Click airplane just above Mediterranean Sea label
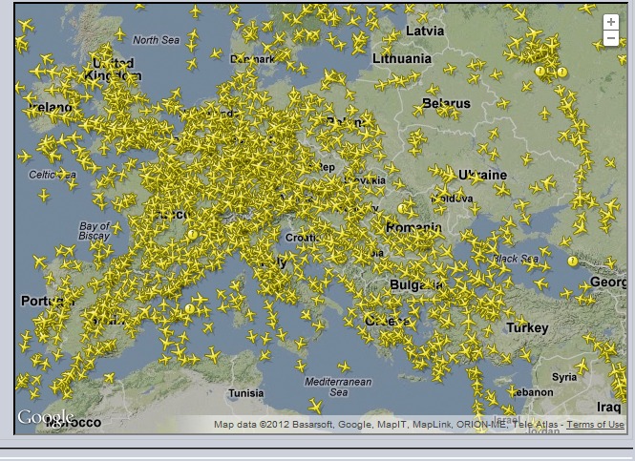The height and width of the screenshot is (461, 635). 344,365
